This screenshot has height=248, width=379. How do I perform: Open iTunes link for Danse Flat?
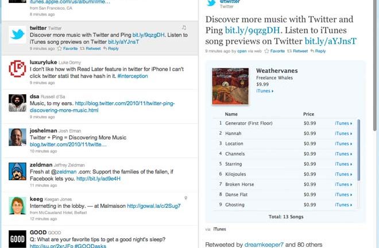tap(343, 195)
